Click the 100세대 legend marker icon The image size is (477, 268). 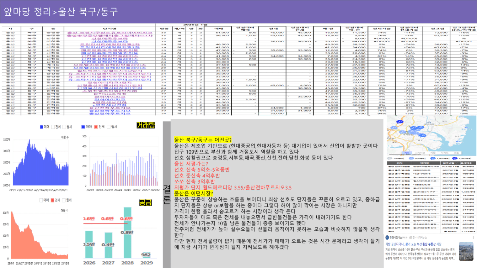point(389,159)
